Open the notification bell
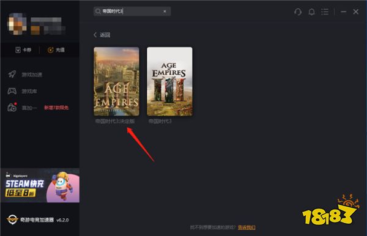Image resolution: width=367 pixels, height=236 pixels. click(311, 12)
